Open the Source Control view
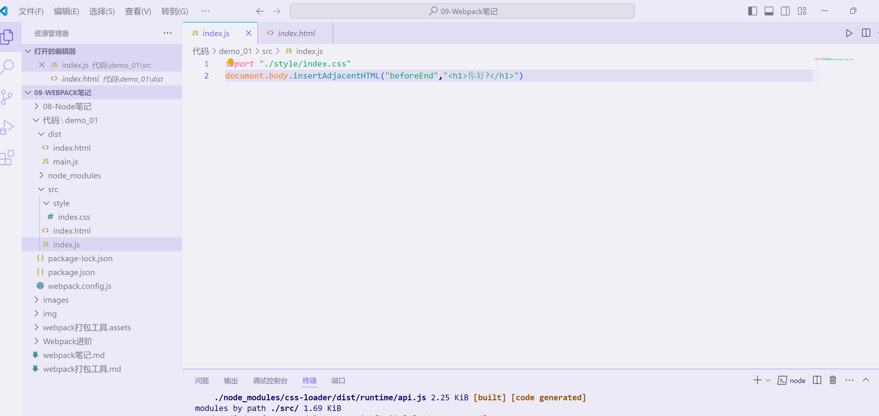Image resolution: width=879 pixels, height=416 pixels. 7,97
